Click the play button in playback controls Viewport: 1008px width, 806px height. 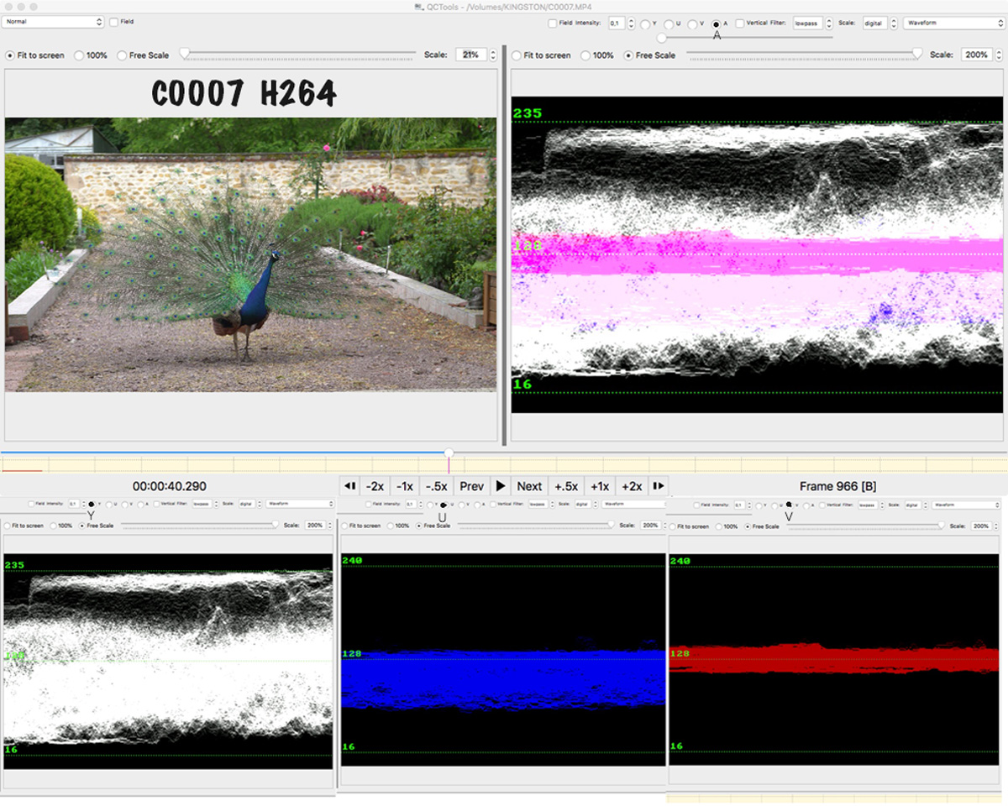[x=501, y=485]
